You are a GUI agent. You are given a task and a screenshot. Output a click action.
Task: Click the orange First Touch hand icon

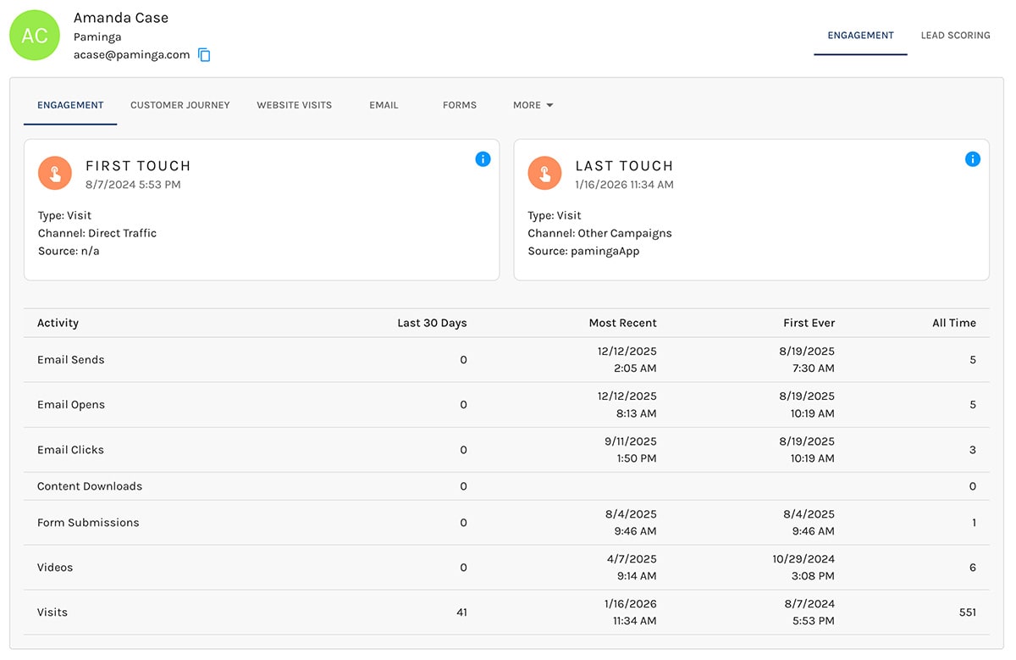pyautogui.click(x=54, y=172)
